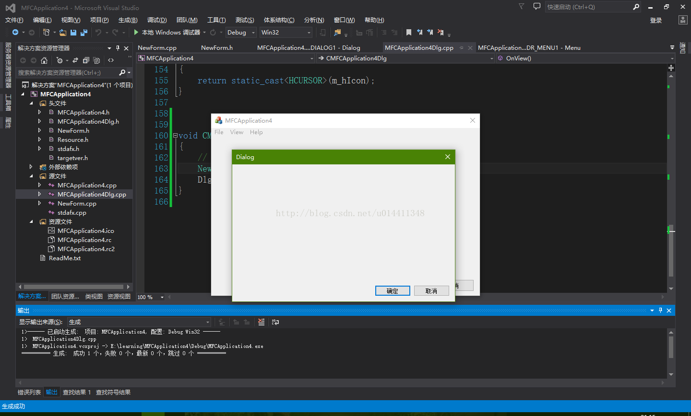Screen dimensions: 691x416
Task: Expand the 外部依赖项 tree node
Action: tap(31, 167)
